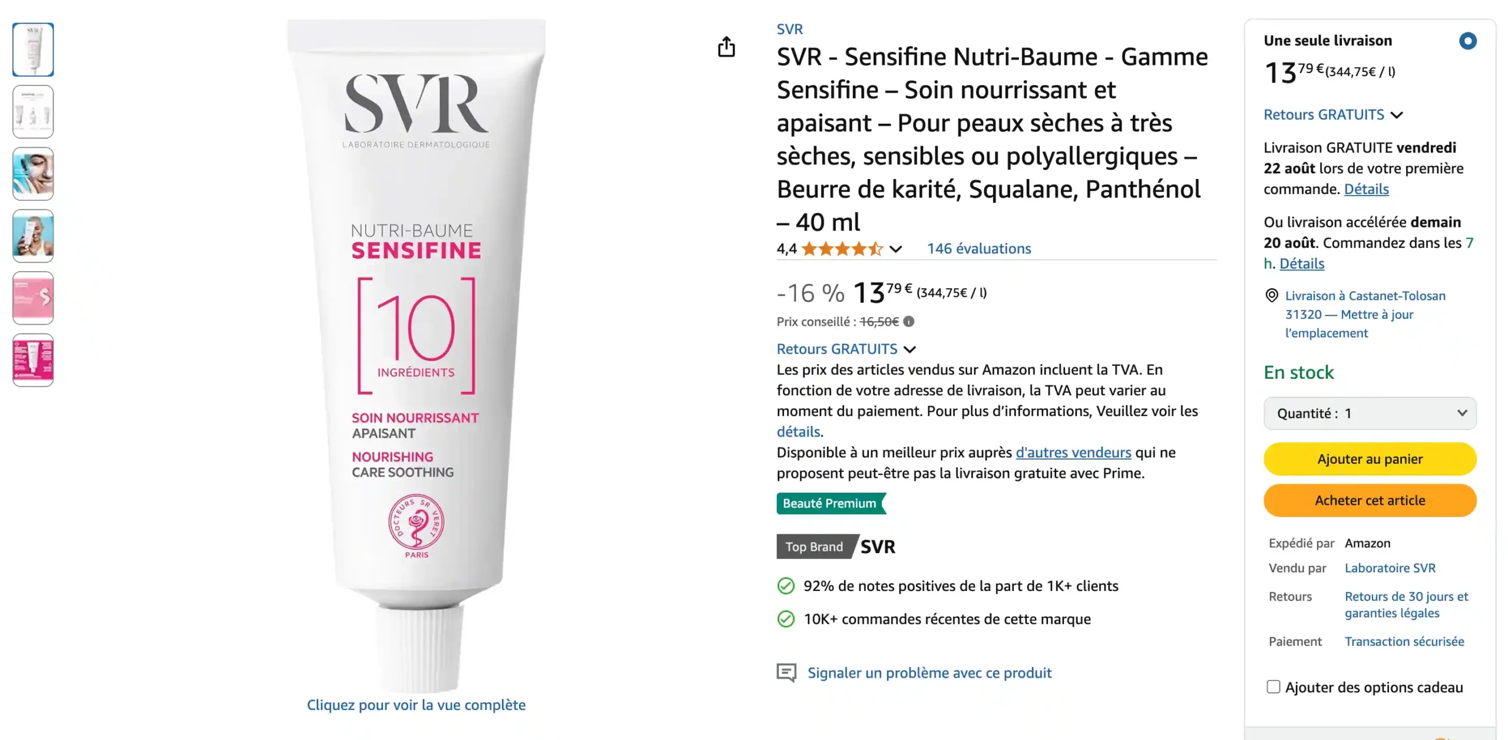Add item with Ajouter au panier

[1370, 459]
